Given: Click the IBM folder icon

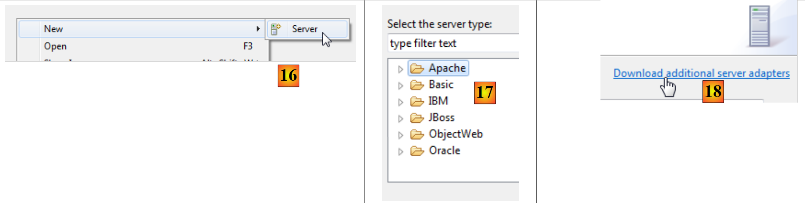Looking at the screenshot, I should click(417, 101).
